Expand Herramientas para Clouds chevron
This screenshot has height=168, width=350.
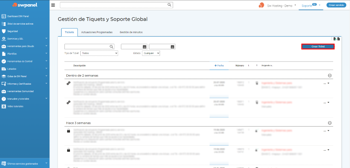46,46
